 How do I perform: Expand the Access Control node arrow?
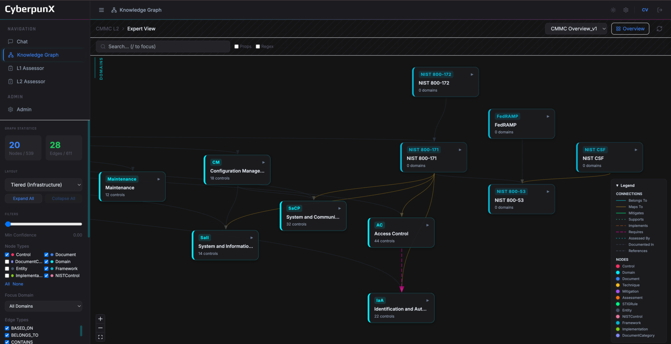click(427, 225)
